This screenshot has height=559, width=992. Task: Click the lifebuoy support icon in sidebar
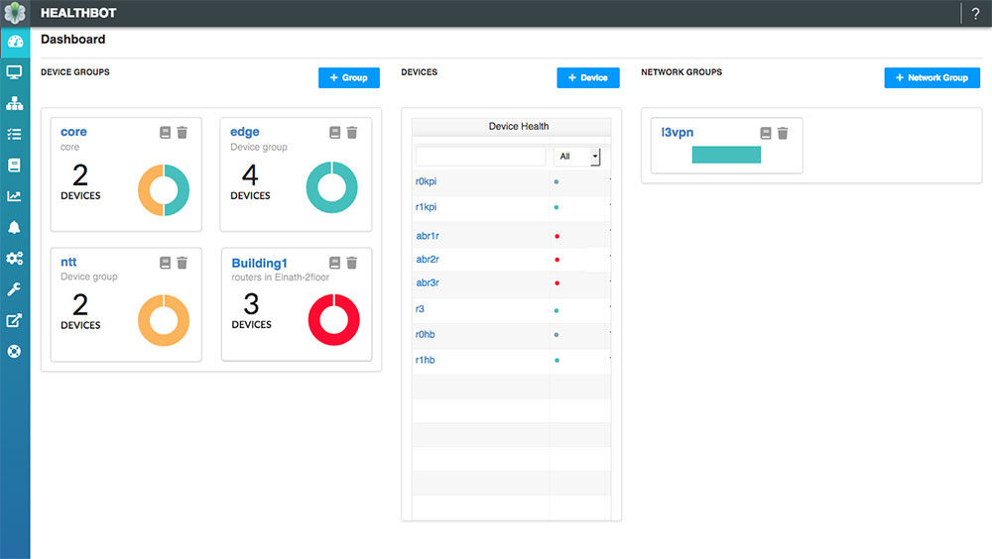pos(15,351)
